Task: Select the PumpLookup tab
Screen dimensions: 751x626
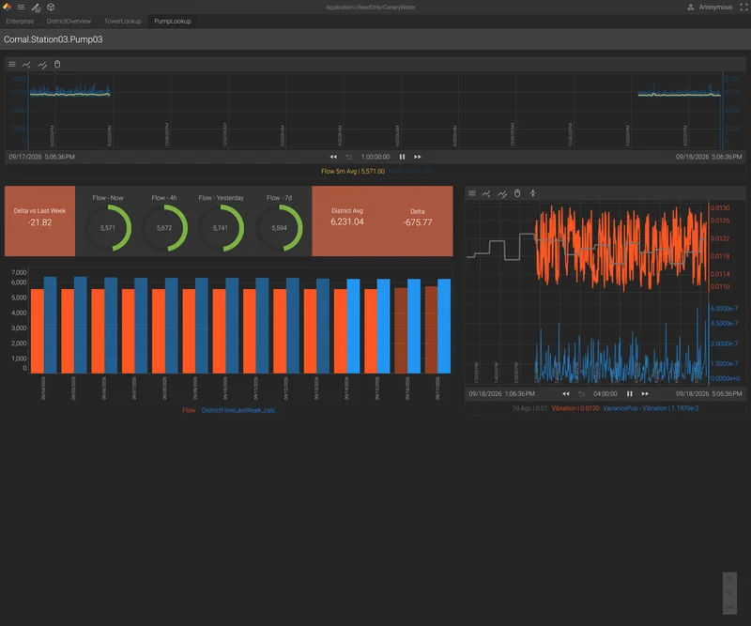Action: pyautogui.click(x=173, y=21)
